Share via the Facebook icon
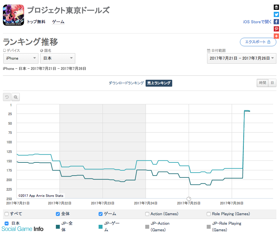This screenshot has height=233, width=280. click(x=276, y=22)
